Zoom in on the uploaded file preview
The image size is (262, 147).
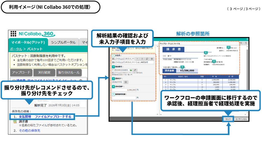[241, 43]
